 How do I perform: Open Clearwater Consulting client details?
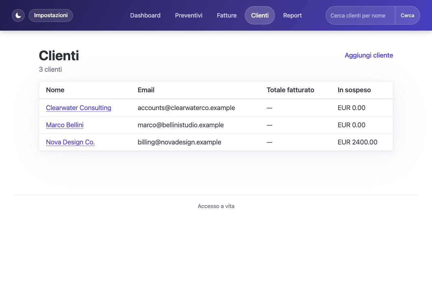79,108
